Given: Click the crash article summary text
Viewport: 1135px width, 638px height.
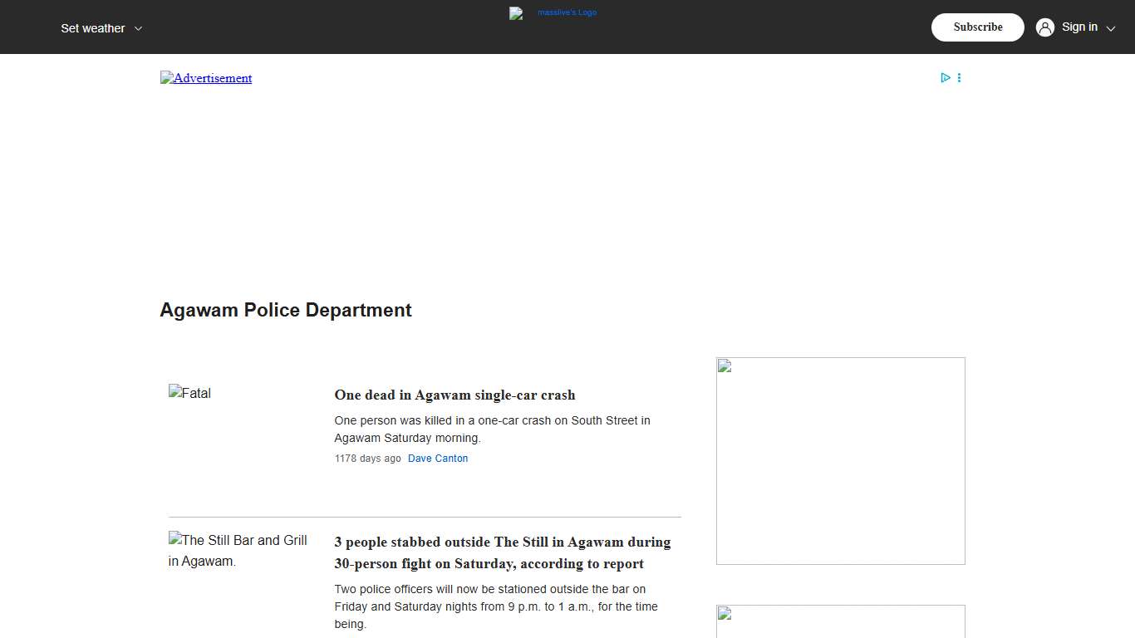Looking at the screenshot, I should [x=492, y=429].
